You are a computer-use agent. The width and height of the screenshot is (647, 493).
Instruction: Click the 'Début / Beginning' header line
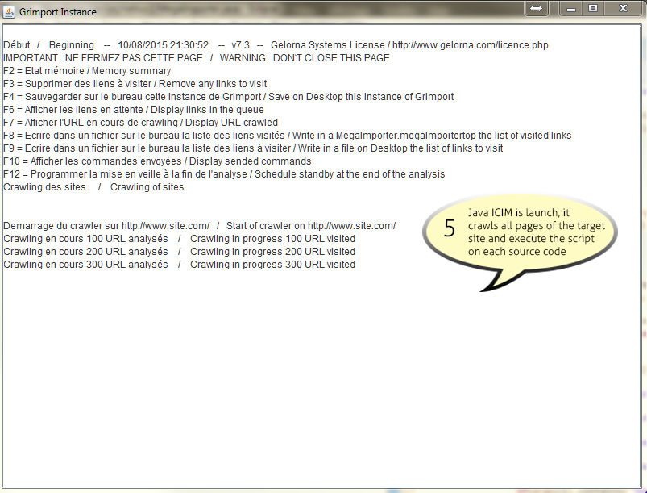(276, 45)
